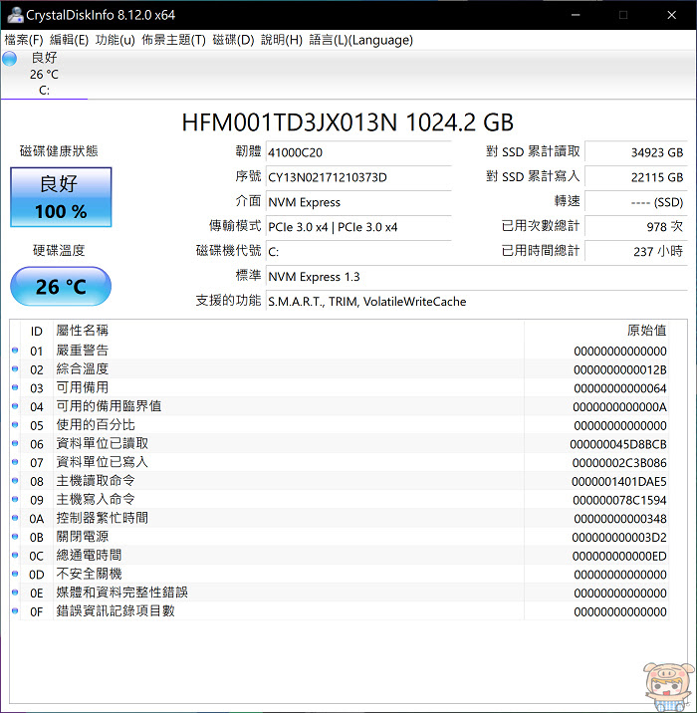Viewport: 697px width, 713px height.
Task: Select the 不安全關機 attribute name
Action: pos(89,575)
